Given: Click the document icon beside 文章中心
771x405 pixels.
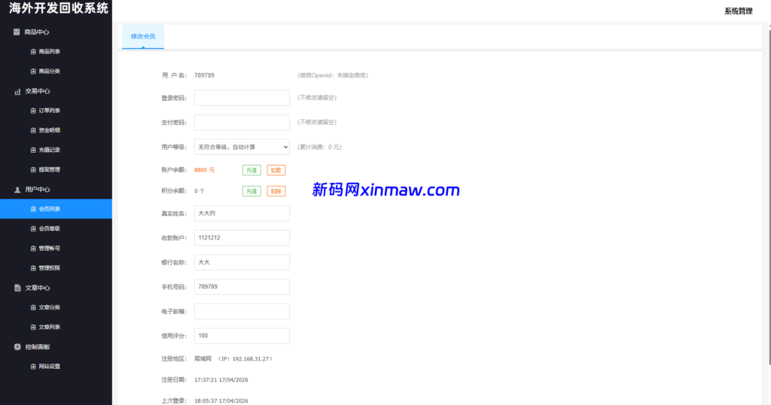Looking at the screenshot, I should point(17,288).
